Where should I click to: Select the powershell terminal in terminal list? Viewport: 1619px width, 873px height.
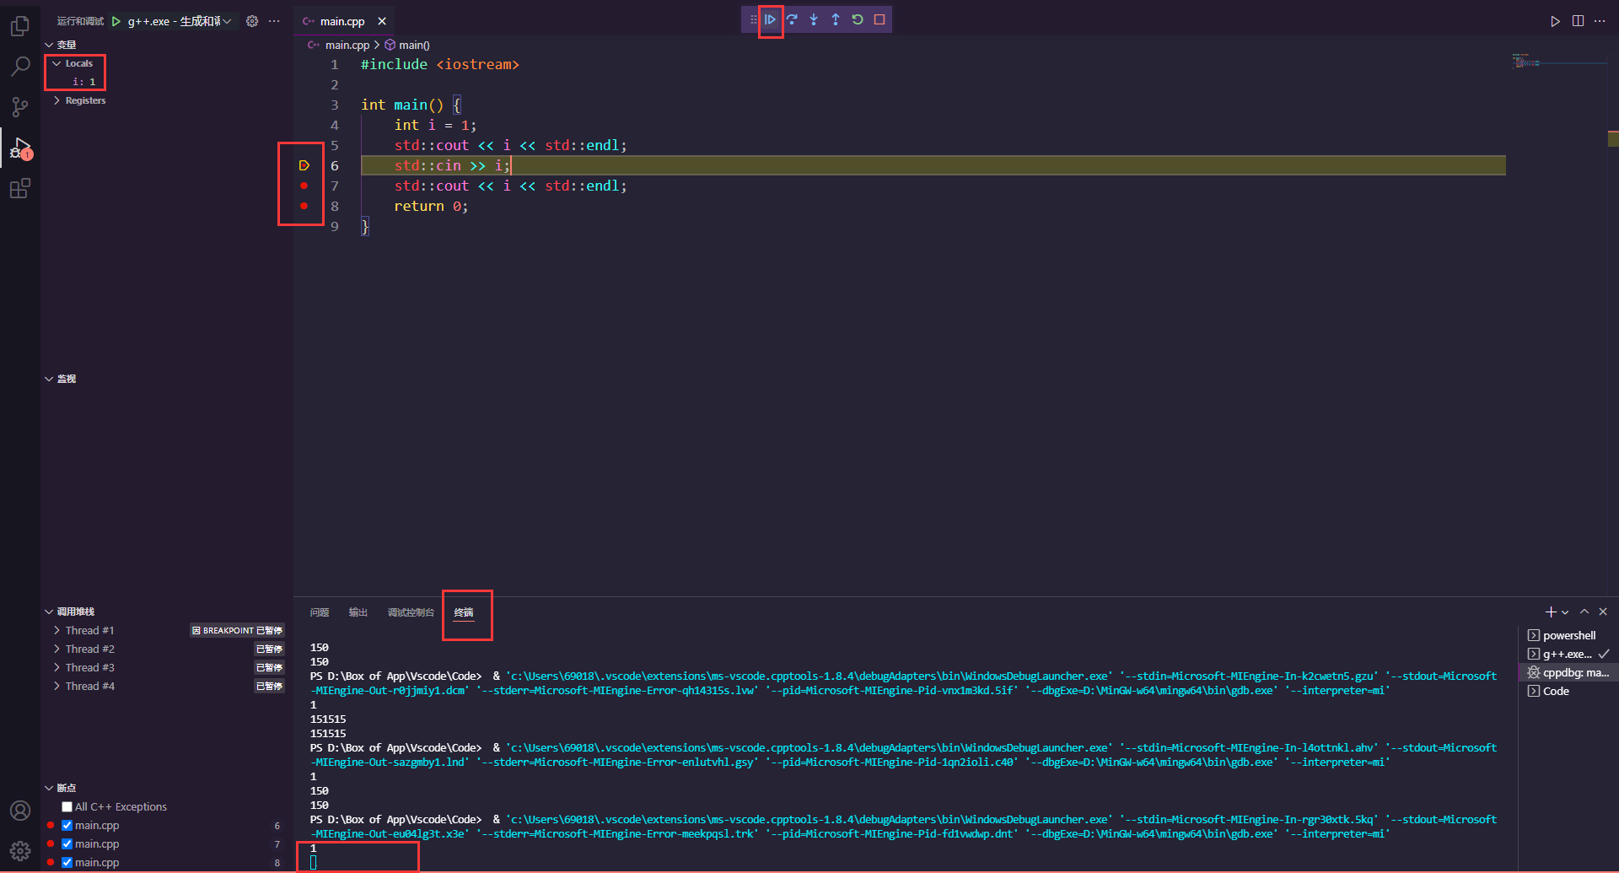click(x=1567, y=635)
